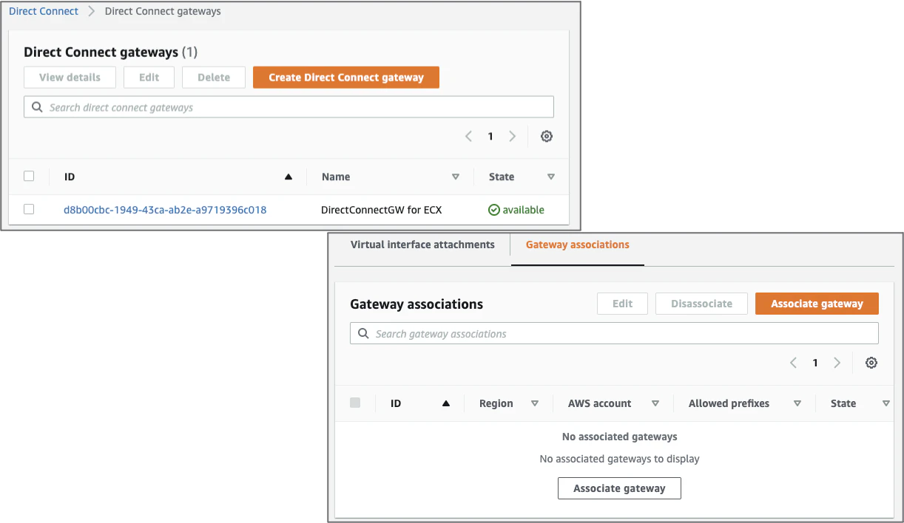Go to next page of gateways list
The height and width of the screenshot is (523, 904).
(x=512, y=137)
